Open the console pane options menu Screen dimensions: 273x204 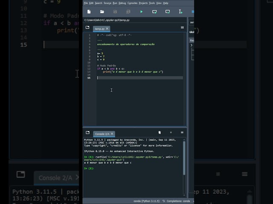(x=182, y=133)
